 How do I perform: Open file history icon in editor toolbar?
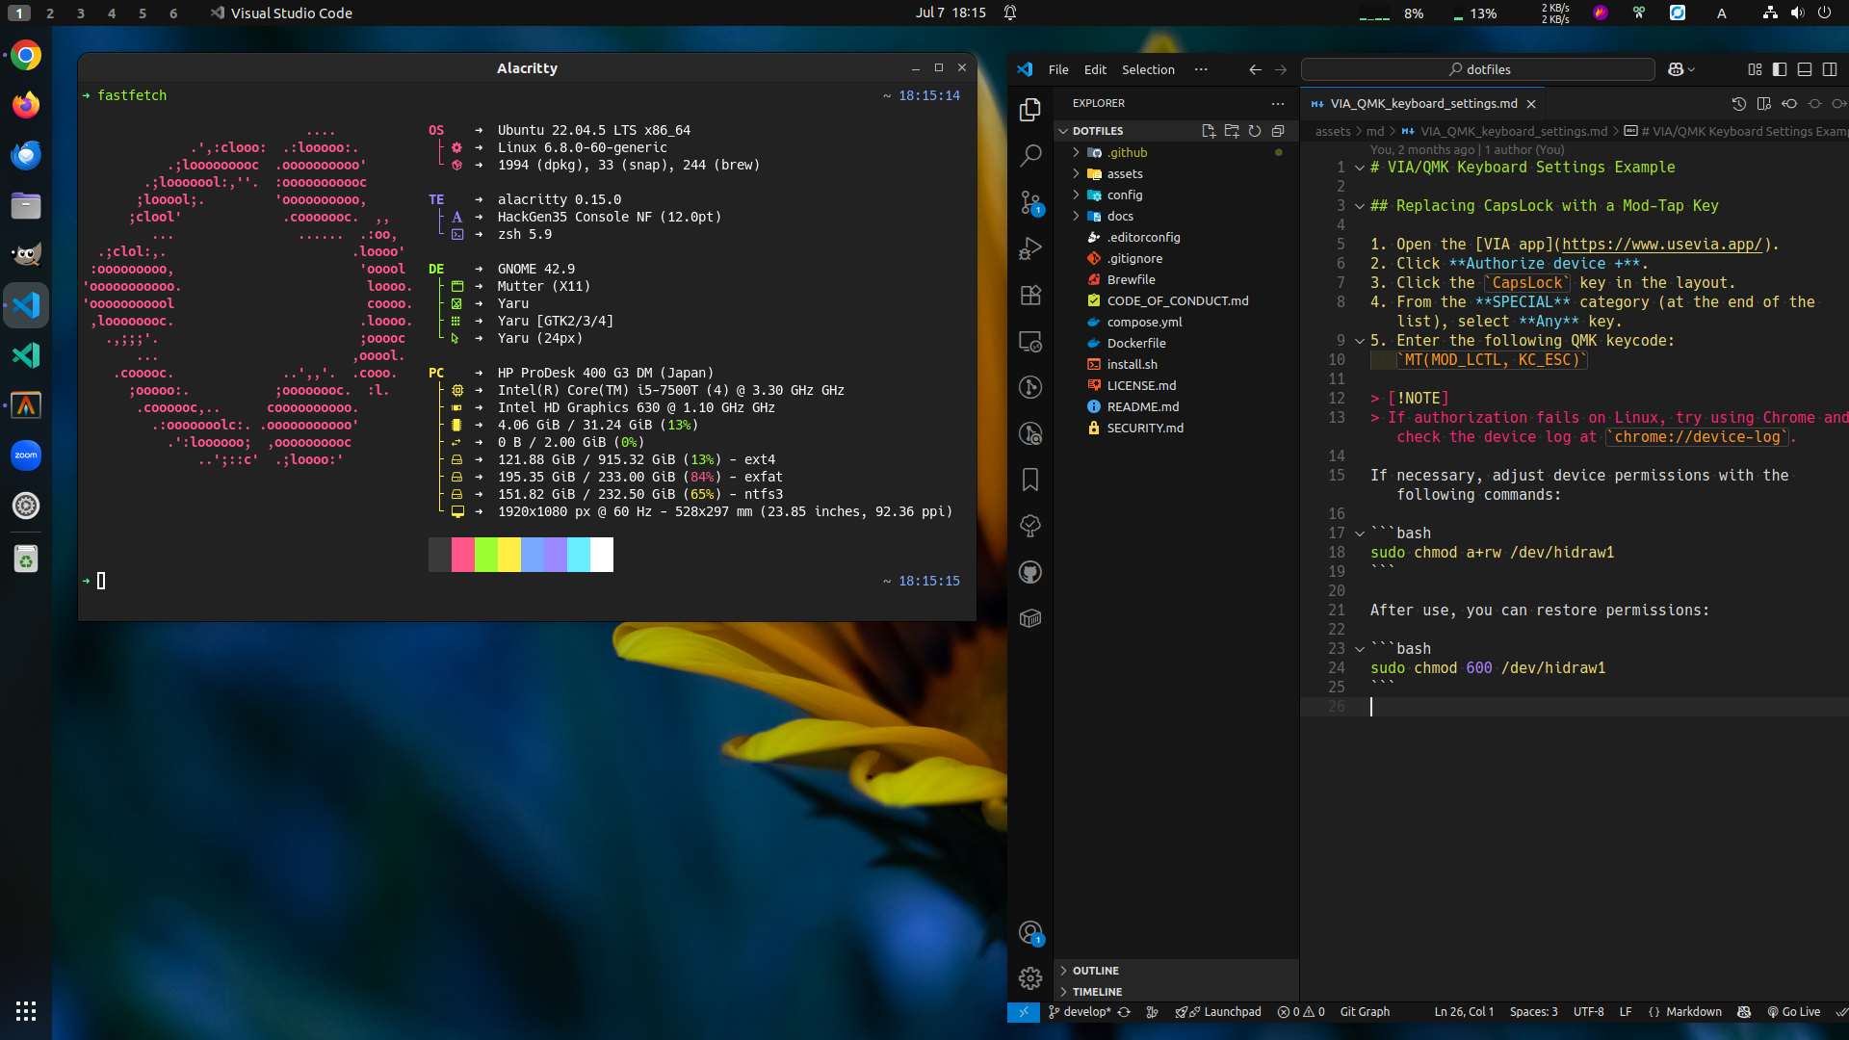1739,103
